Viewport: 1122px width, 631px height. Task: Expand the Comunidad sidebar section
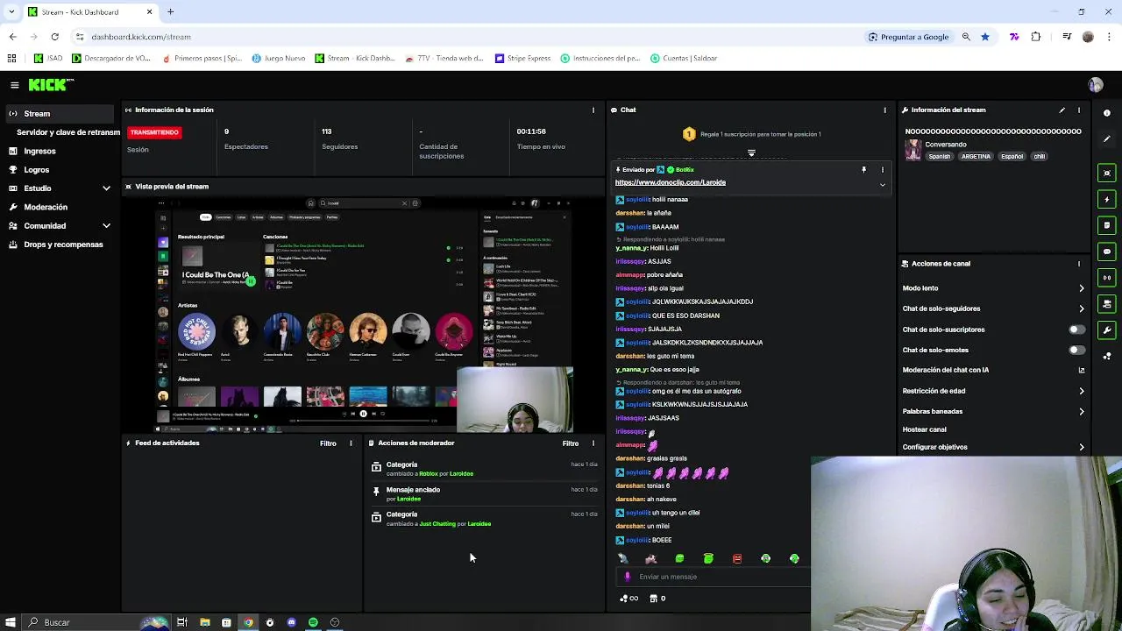[106, 226]
